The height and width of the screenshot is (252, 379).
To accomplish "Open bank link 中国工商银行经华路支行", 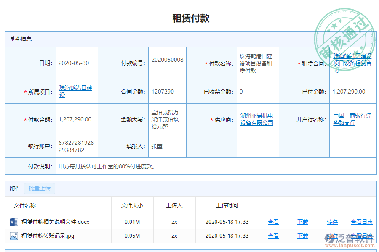I will point(353,118).
